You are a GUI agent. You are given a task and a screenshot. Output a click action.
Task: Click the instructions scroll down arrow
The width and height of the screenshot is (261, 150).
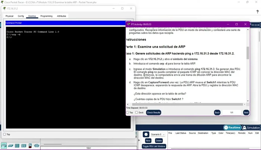point(248,101)
